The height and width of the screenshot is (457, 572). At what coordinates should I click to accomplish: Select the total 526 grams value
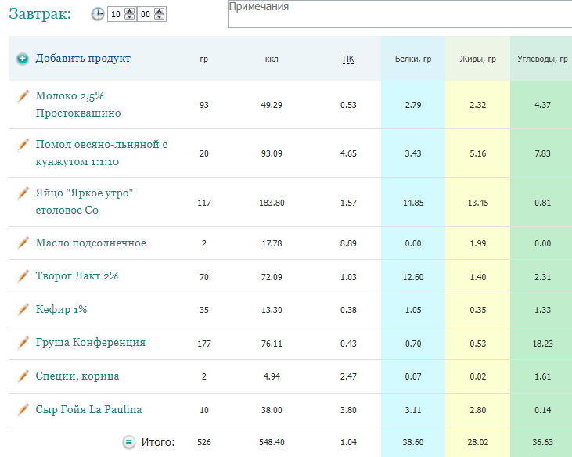pyautogui.click(x=204, y=442)
